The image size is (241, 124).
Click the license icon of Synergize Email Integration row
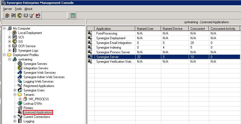[x=90, y=43]
